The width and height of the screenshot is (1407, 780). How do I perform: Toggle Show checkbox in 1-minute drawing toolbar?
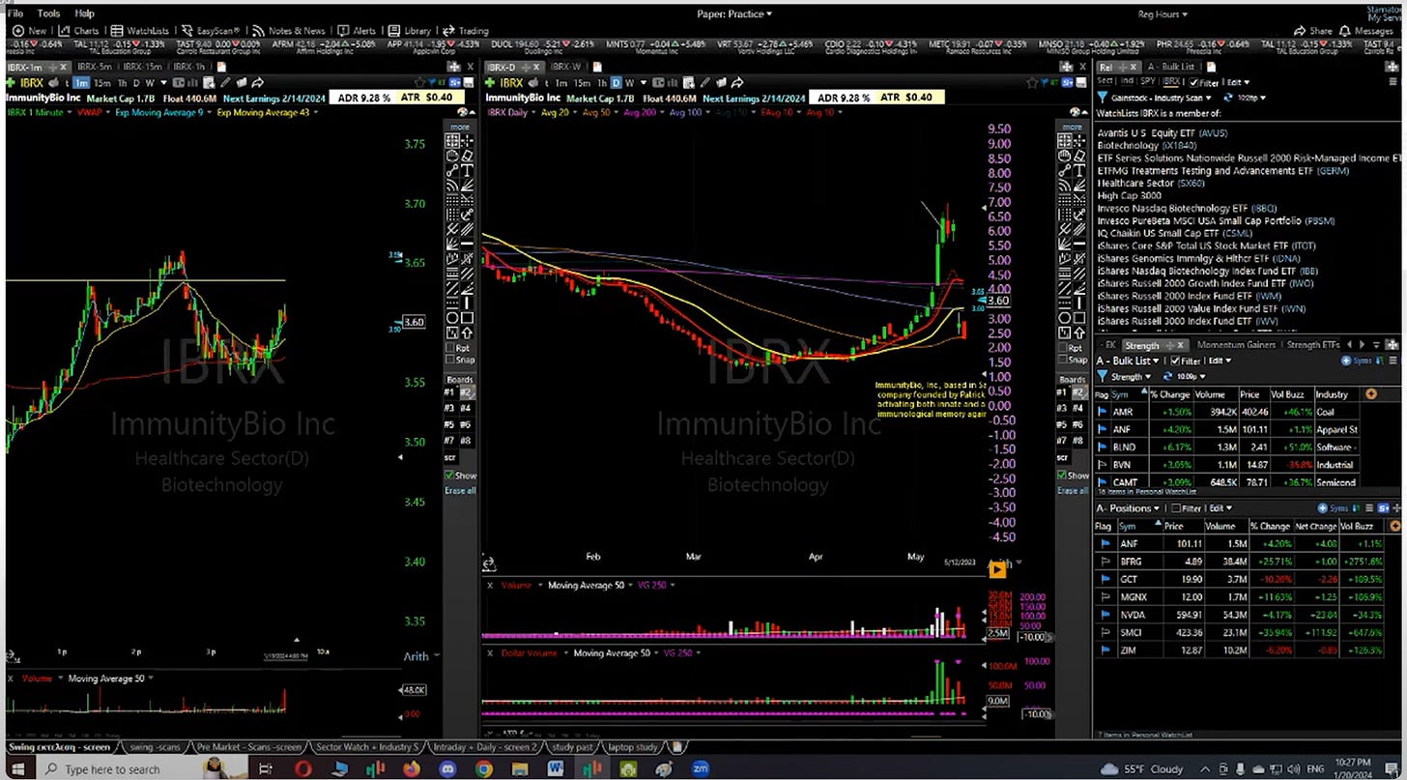pos(449,476)
